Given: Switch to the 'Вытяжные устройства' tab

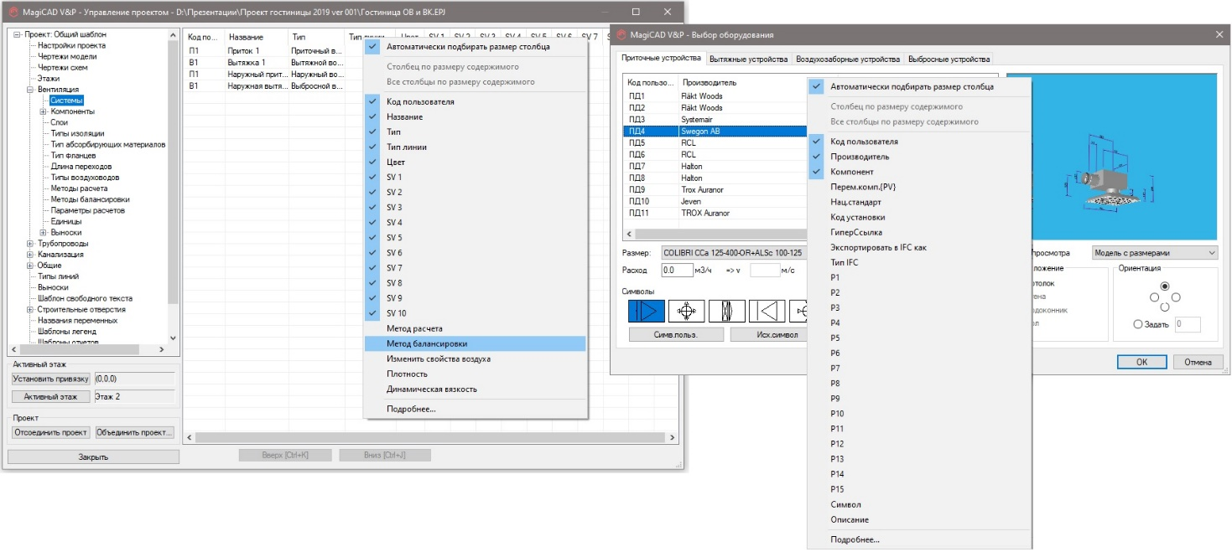Looking at the screenshot, I should 748,59.
